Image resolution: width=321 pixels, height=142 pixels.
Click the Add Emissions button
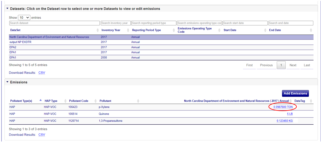pyautogui.click(x=295, y=93)
